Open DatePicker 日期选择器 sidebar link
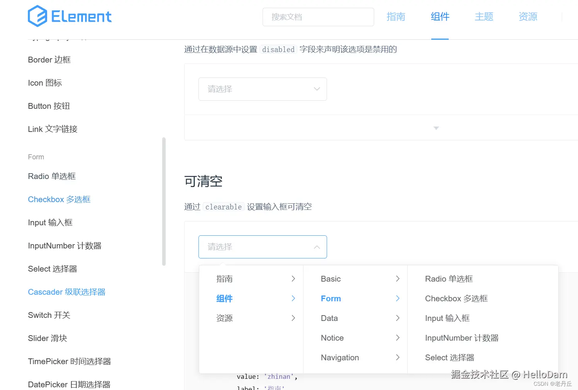Screen dimensions: 578x390 click(69, 385)
